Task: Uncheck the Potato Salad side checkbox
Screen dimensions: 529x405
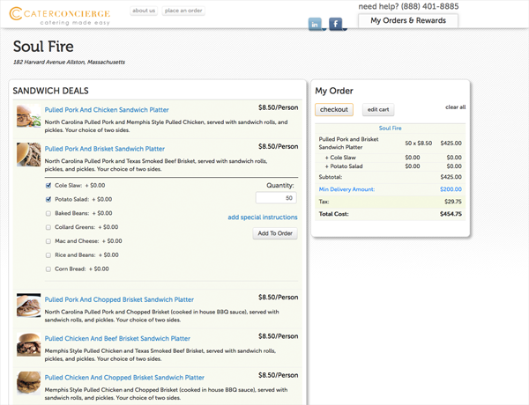Action: pos(48,199)
